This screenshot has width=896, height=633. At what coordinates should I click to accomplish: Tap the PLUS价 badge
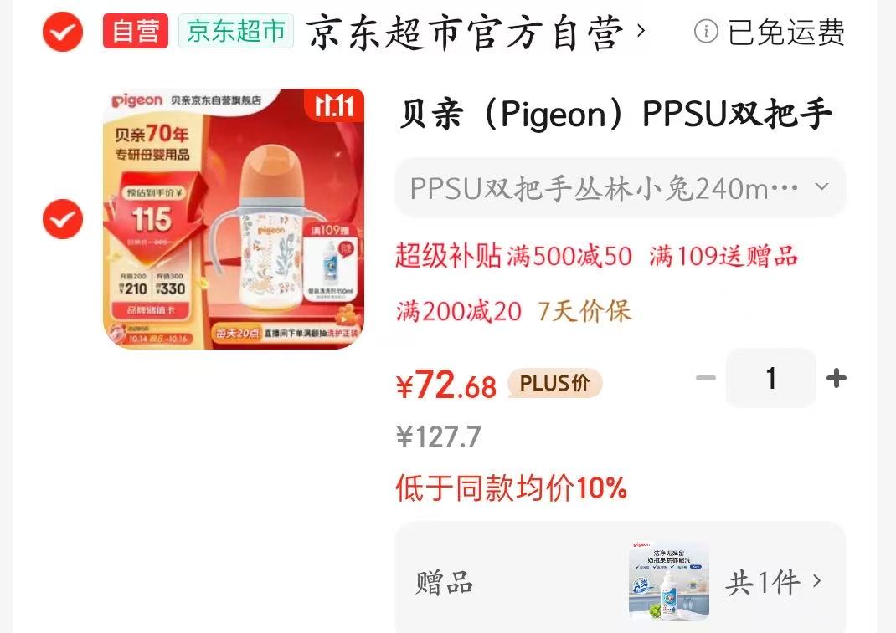(x=555, y=383)
